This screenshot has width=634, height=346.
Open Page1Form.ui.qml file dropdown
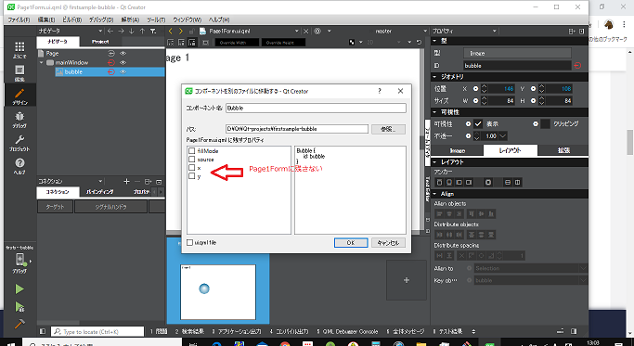(297, 32)
